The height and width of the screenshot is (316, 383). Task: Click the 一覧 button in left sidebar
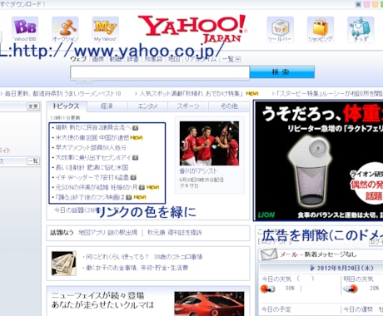click(x=33, y=161)
